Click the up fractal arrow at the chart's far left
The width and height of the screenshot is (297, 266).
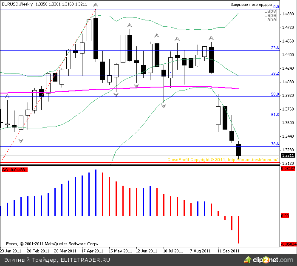7,97
